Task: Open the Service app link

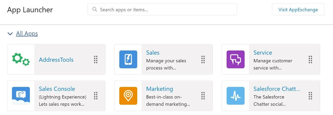Action: pyautogui.click(x=263, y=52)
